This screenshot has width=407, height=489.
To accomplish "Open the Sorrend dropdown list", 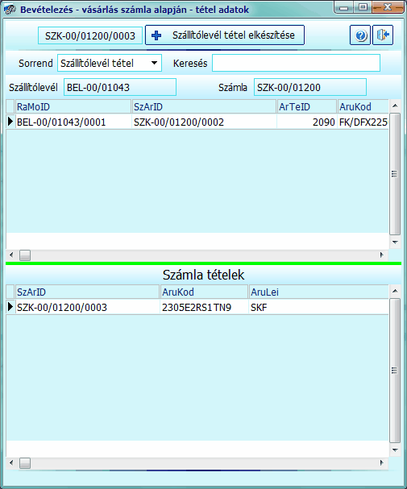I will (x=154, y=63).
